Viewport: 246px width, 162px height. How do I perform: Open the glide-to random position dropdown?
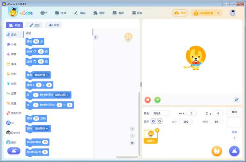[x=62, y=95]
